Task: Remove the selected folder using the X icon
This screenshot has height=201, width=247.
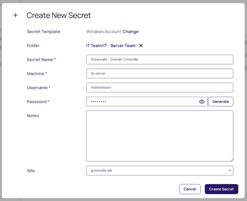Action: [141, 45]
